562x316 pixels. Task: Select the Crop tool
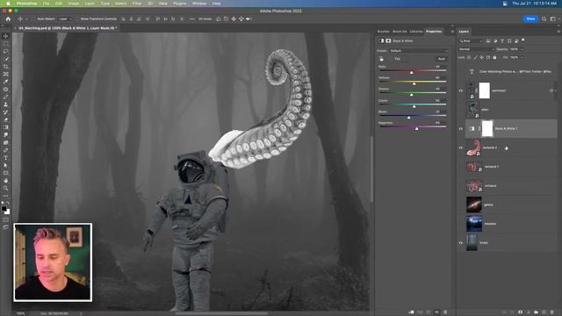[x=6, y=67]
